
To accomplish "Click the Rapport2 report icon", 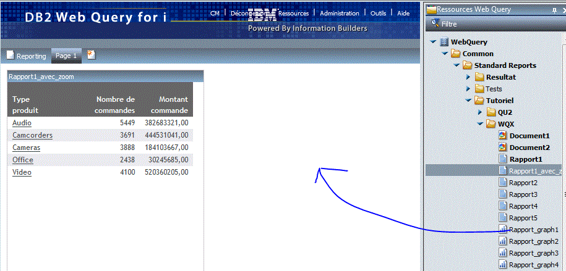I will (x=503, y=182).
